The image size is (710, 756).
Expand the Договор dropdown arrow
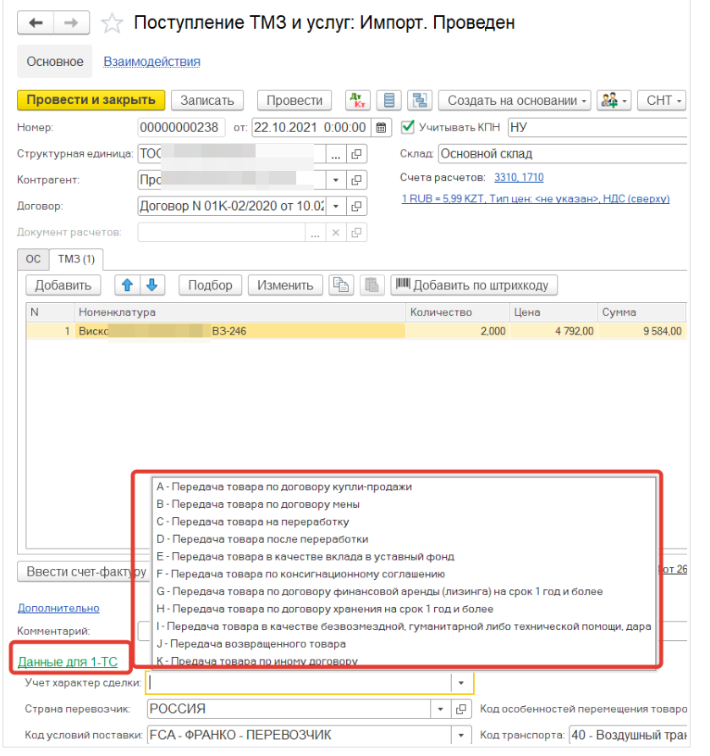336,207
